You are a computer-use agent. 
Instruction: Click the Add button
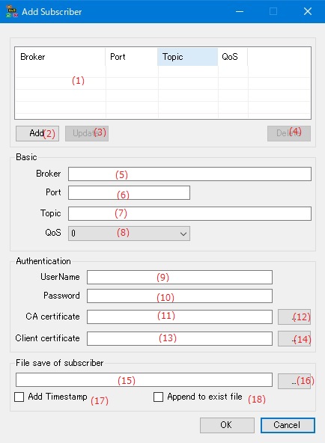[x=37, y=133]
